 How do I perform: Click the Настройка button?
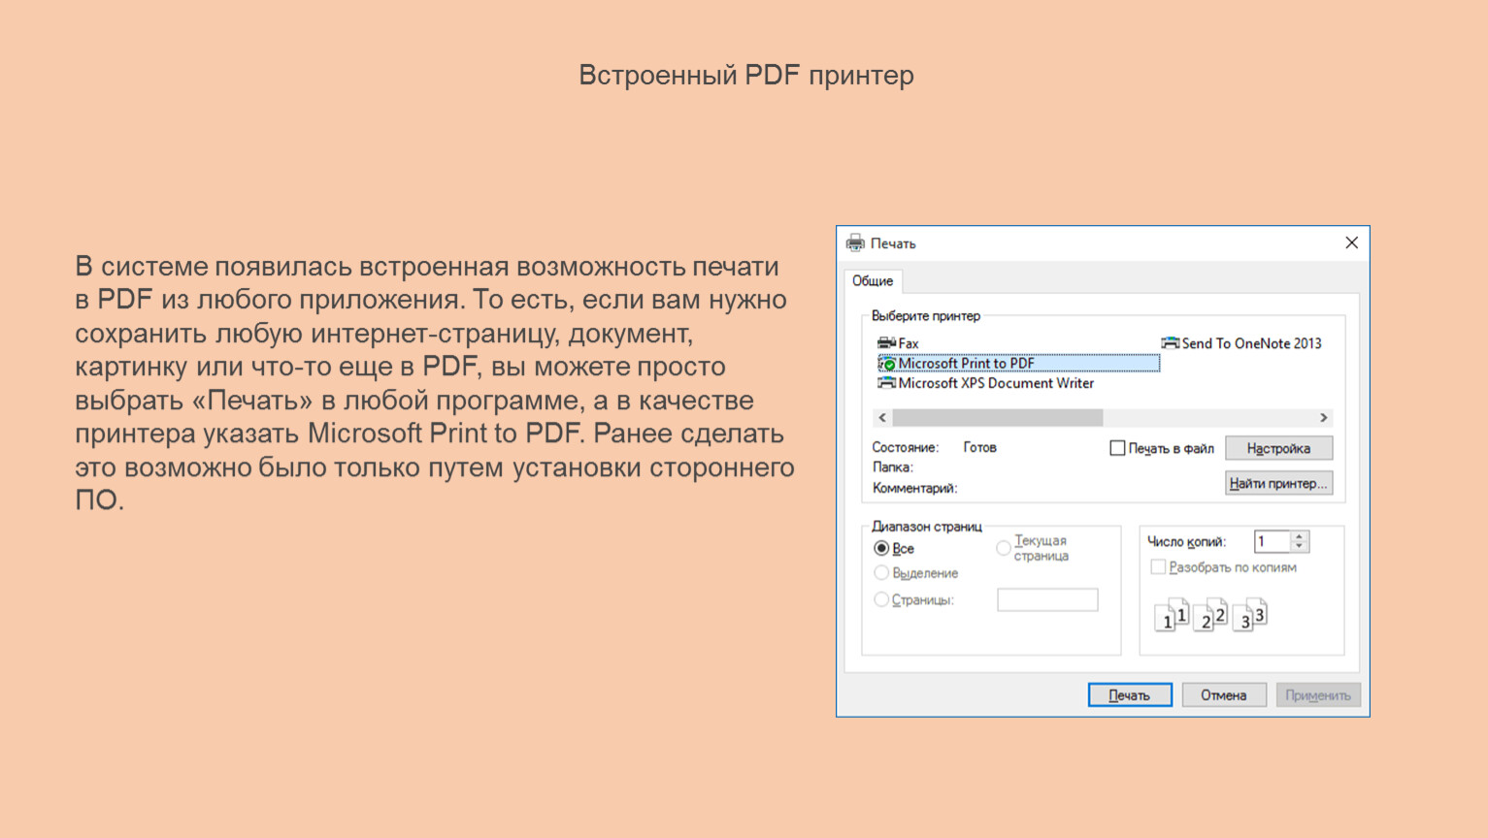[x=1278, y=448]
